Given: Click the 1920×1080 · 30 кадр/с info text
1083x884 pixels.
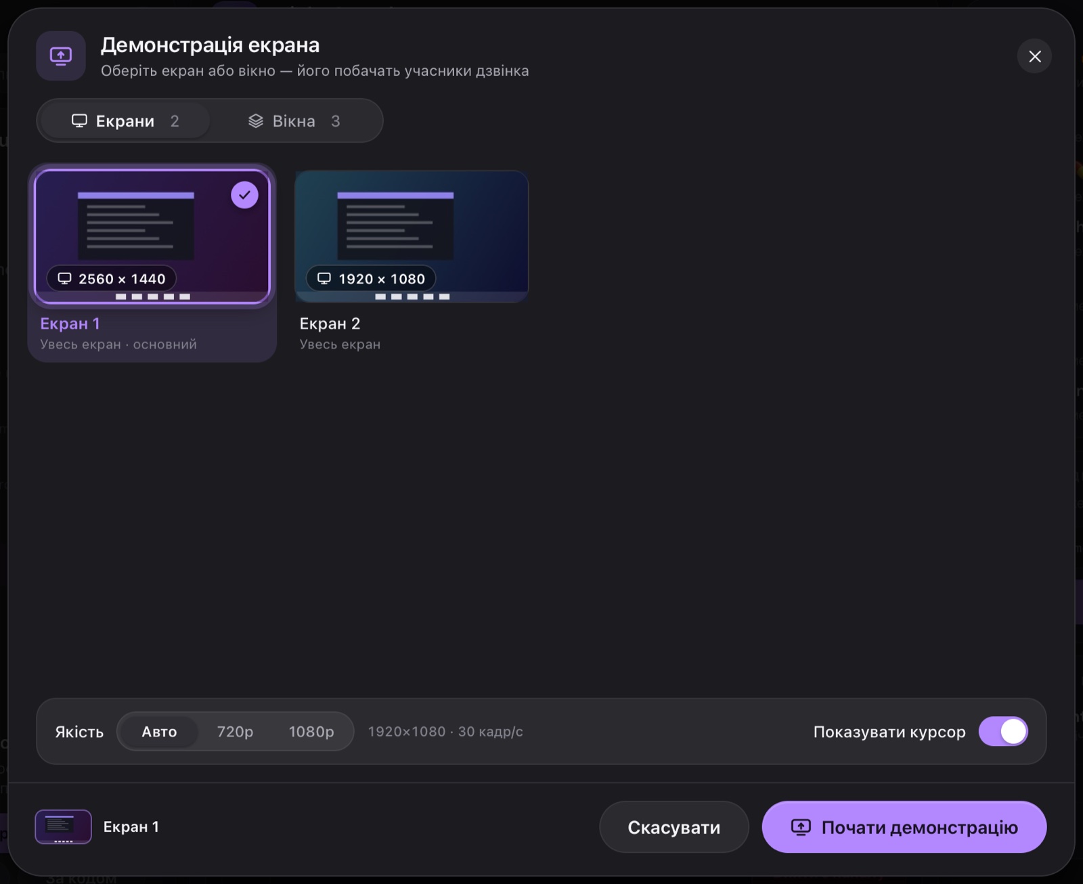Looking at the screenshot, I should 445,732.
